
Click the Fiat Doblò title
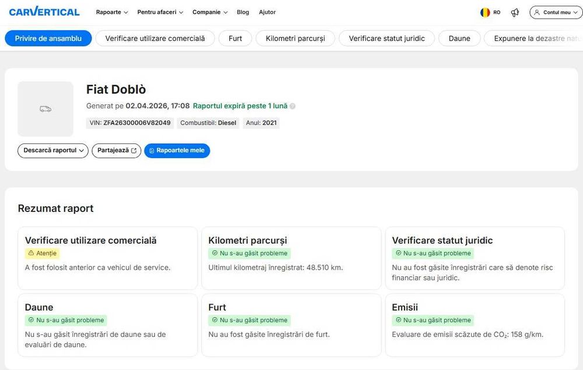pyautogui.click(x=116, y=90)
